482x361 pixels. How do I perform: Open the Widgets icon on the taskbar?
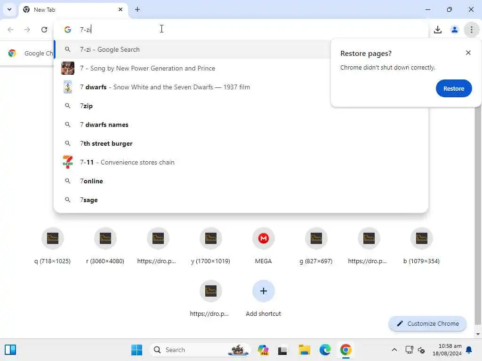pyautogui.click(x=10, y=350)
